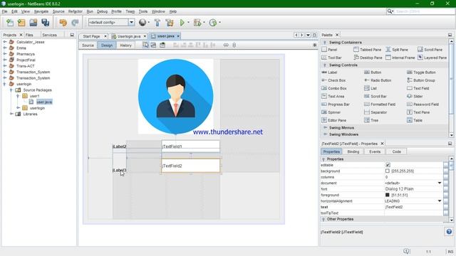Open the document property dropdown
Screen dimensions: 456x256
click(440, 183)
